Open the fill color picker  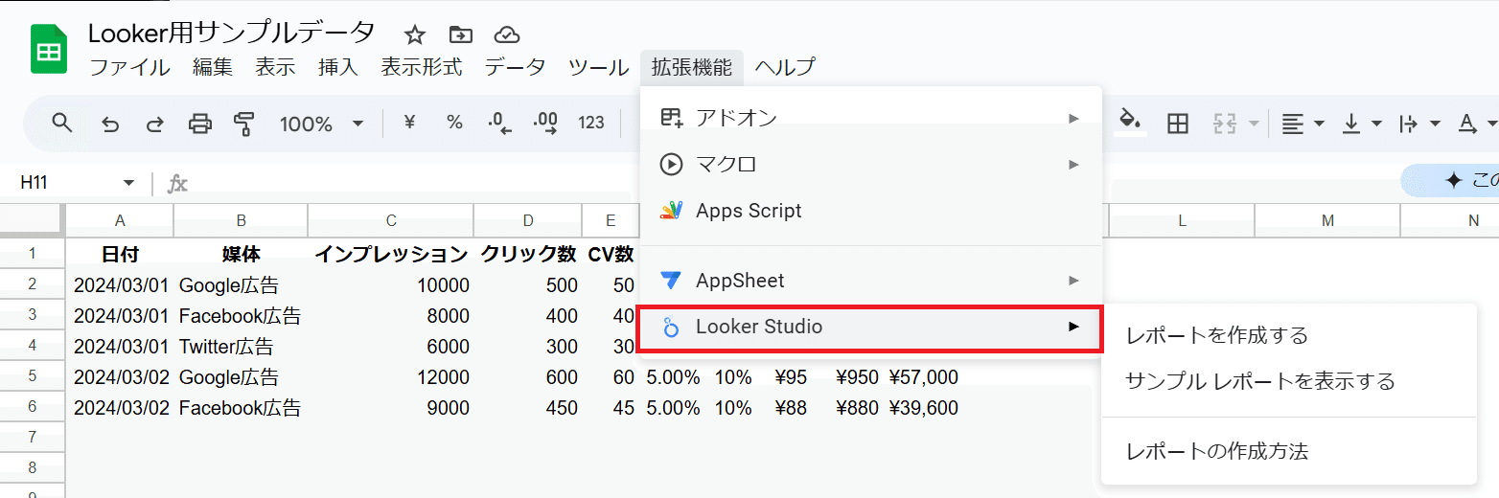point(1132,123)
